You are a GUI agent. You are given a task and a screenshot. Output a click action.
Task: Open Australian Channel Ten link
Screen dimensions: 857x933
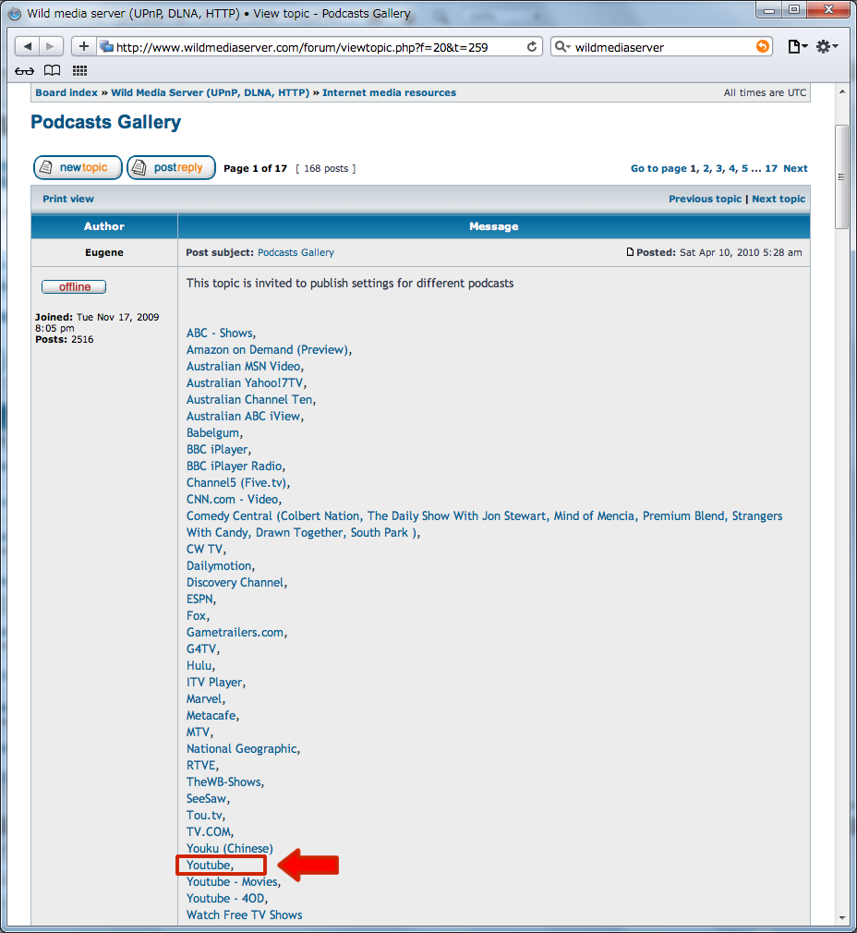[x=249, y=400]
